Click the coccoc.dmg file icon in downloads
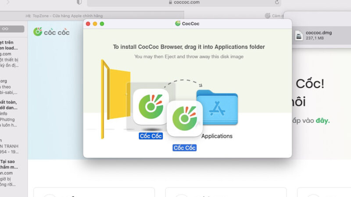 299,35
